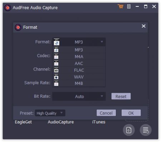The height and width of the screenshot is (142, 161).
Task: Click the Bit Rate dropdown arrow
Action: click(x=102, y=96)
